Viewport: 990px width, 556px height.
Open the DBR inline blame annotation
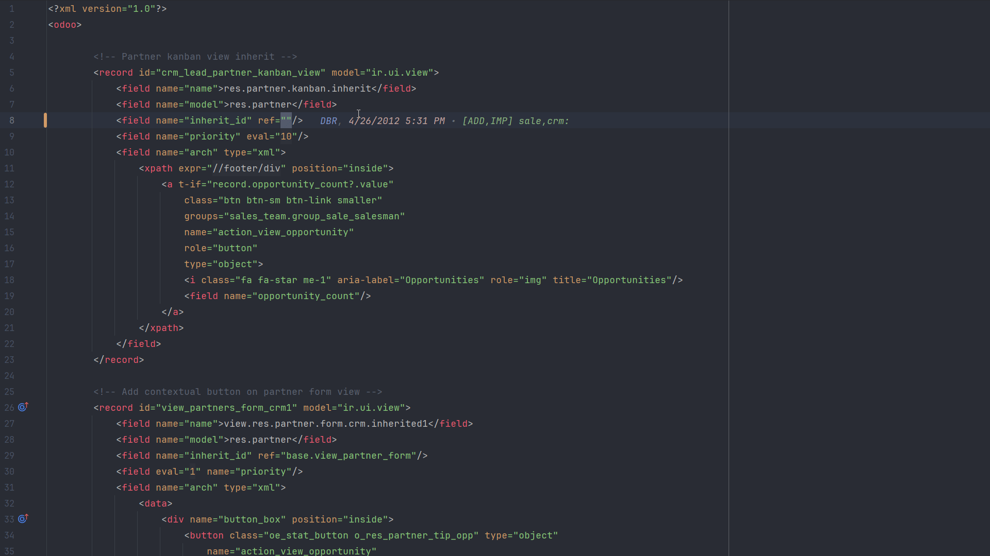[x=328, y=121]
